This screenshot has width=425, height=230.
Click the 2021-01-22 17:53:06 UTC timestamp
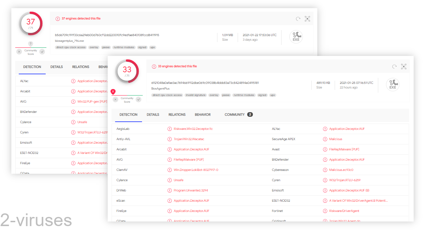click(x=260, y=35)
